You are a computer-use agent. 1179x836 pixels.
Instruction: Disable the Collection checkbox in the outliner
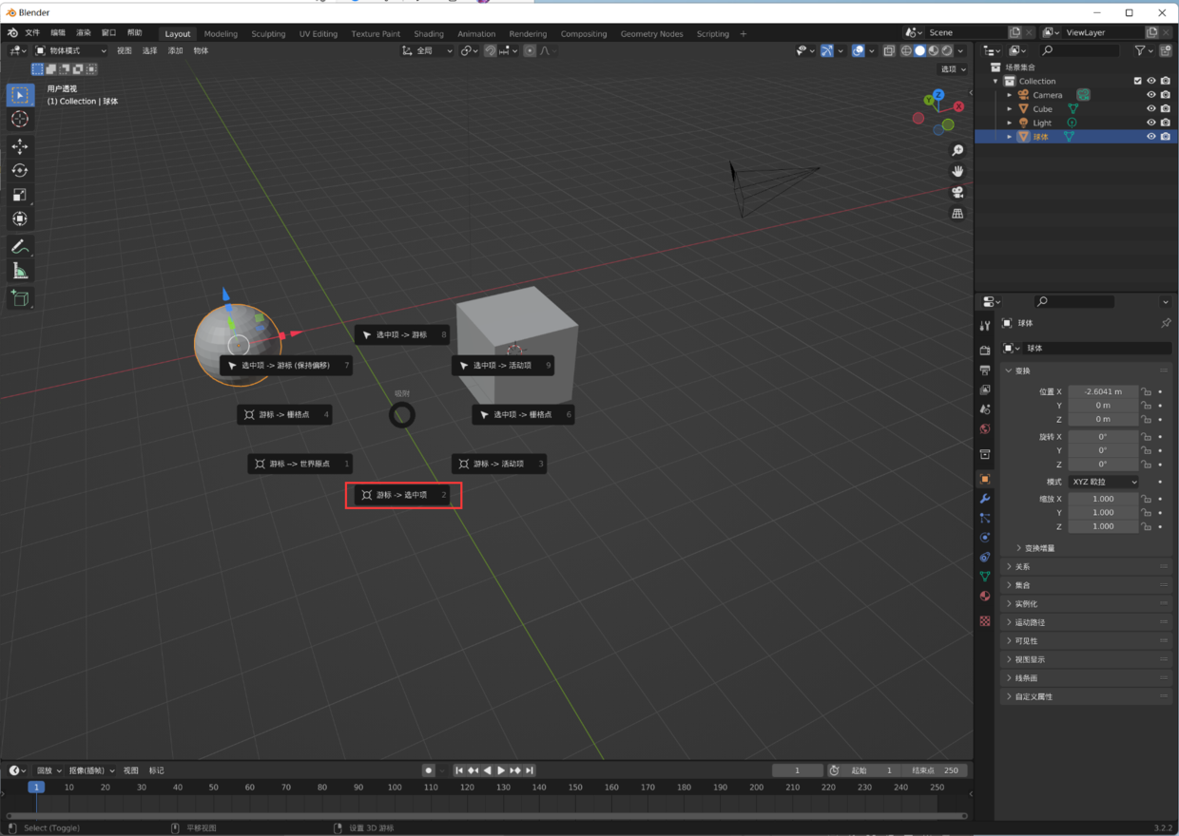pyautogui.click(x=1137, y=81)
